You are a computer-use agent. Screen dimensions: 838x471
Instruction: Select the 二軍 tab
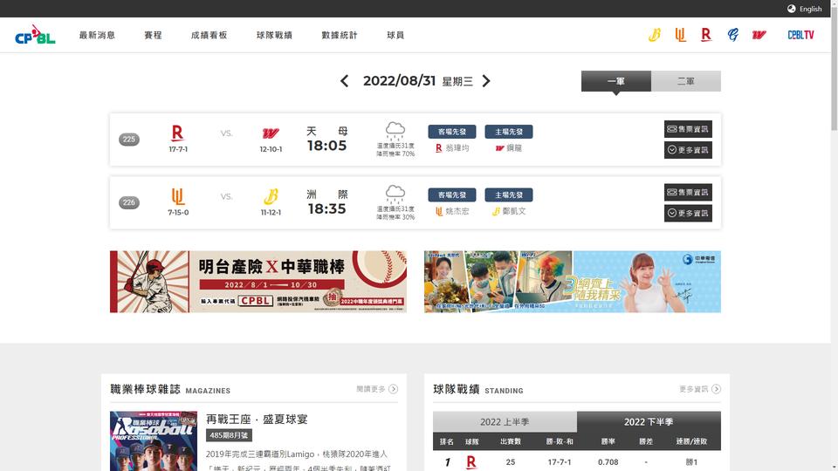coord(686,81)
